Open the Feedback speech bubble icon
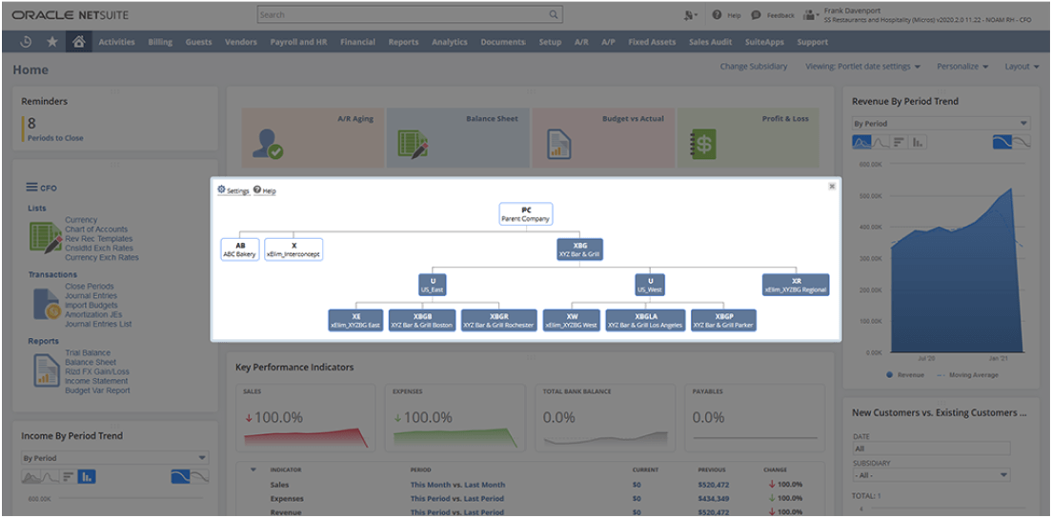Image resolution: width=1052 pixels, height=519 pixels. (x=757, y=14)
